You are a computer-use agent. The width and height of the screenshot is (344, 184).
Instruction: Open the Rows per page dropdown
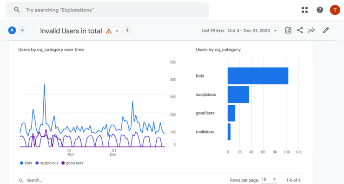point(269,180)
